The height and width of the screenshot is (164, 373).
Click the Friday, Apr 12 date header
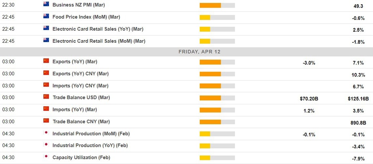point(199,52)
